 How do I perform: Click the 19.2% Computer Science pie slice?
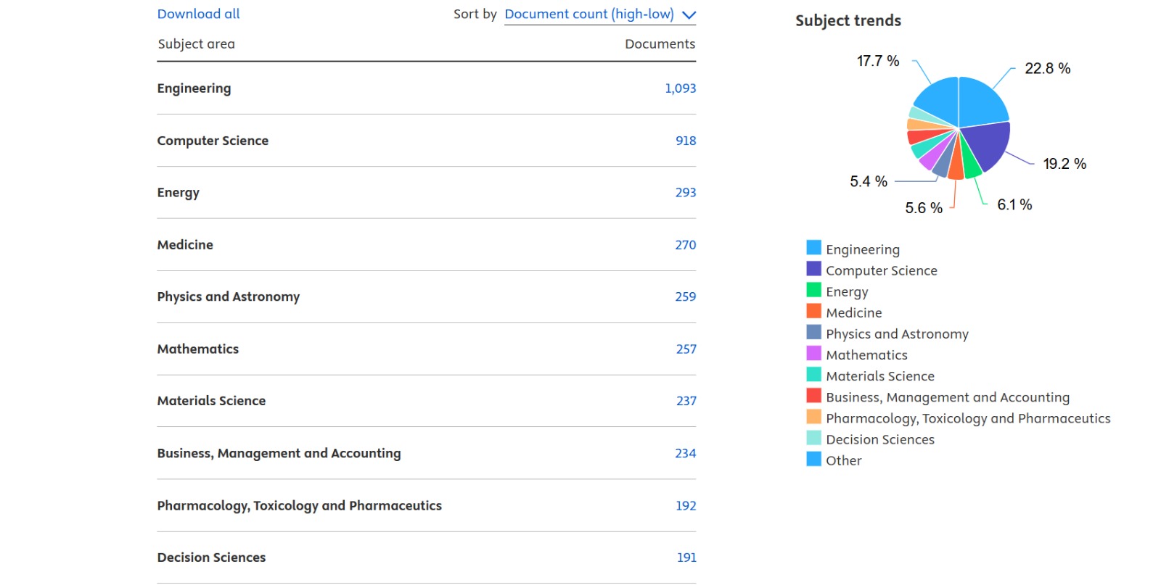(x=987, y=144)
